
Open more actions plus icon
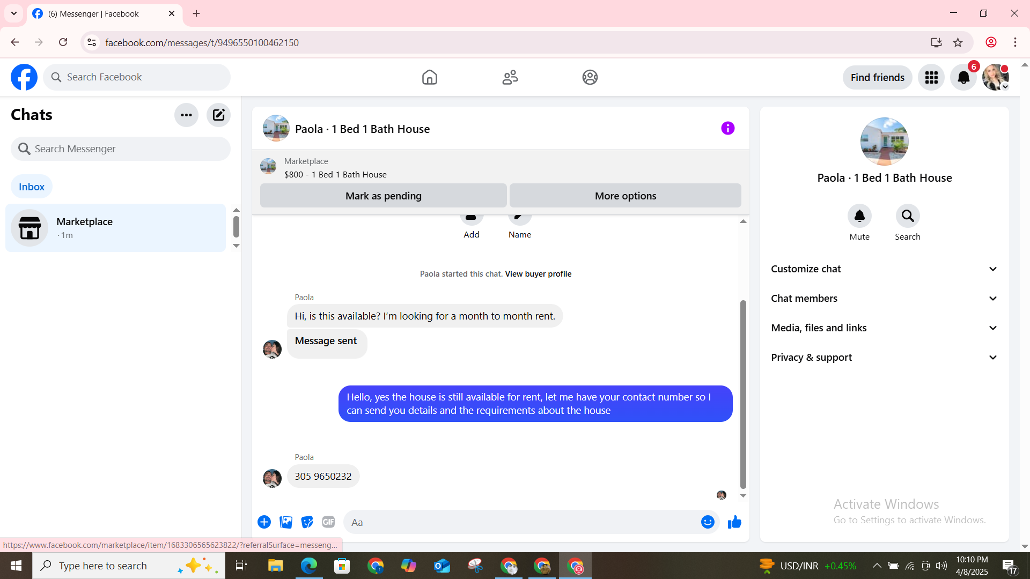pyautogui.click(x=264, y=522)
